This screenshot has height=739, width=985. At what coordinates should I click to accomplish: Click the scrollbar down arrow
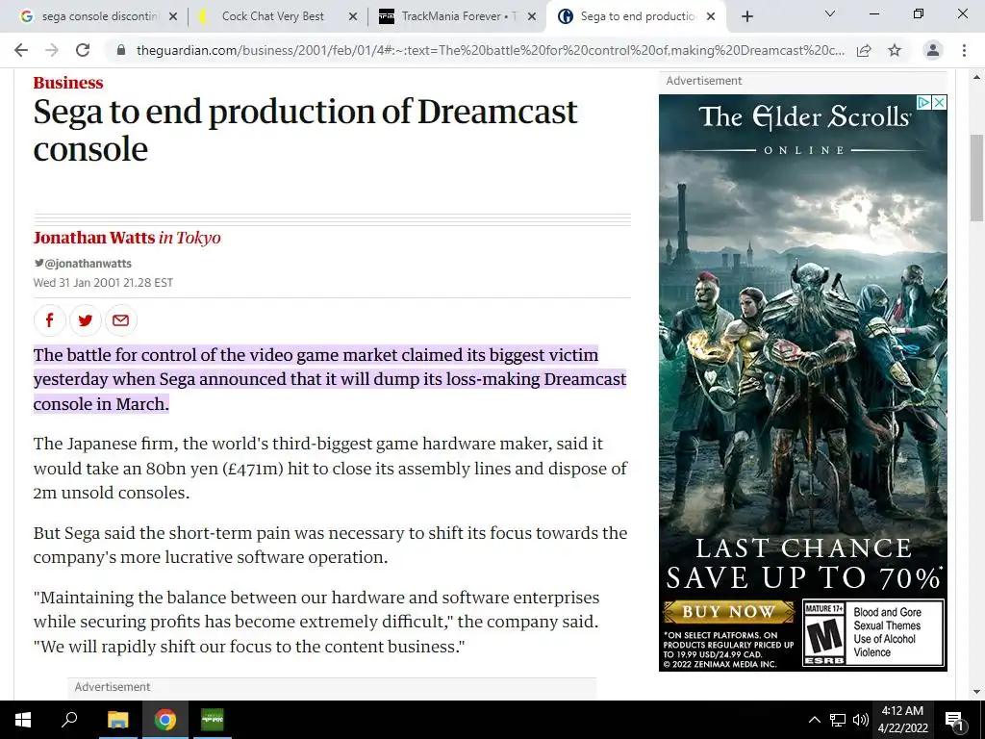[976, 692]
